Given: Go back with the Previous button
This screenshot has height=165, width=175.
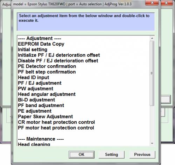Looking at the screenshot, I should [142, 154].
